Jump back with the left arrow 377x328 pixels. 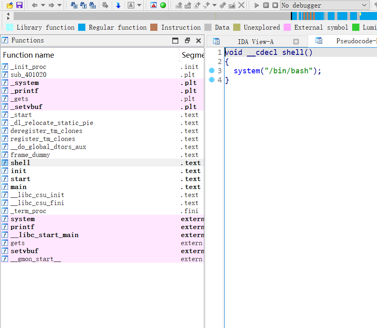34,5
